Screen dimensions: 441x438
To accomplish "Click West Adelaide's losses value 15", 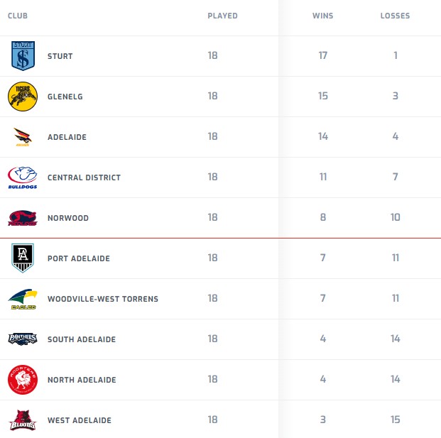I will coord(396,420).
